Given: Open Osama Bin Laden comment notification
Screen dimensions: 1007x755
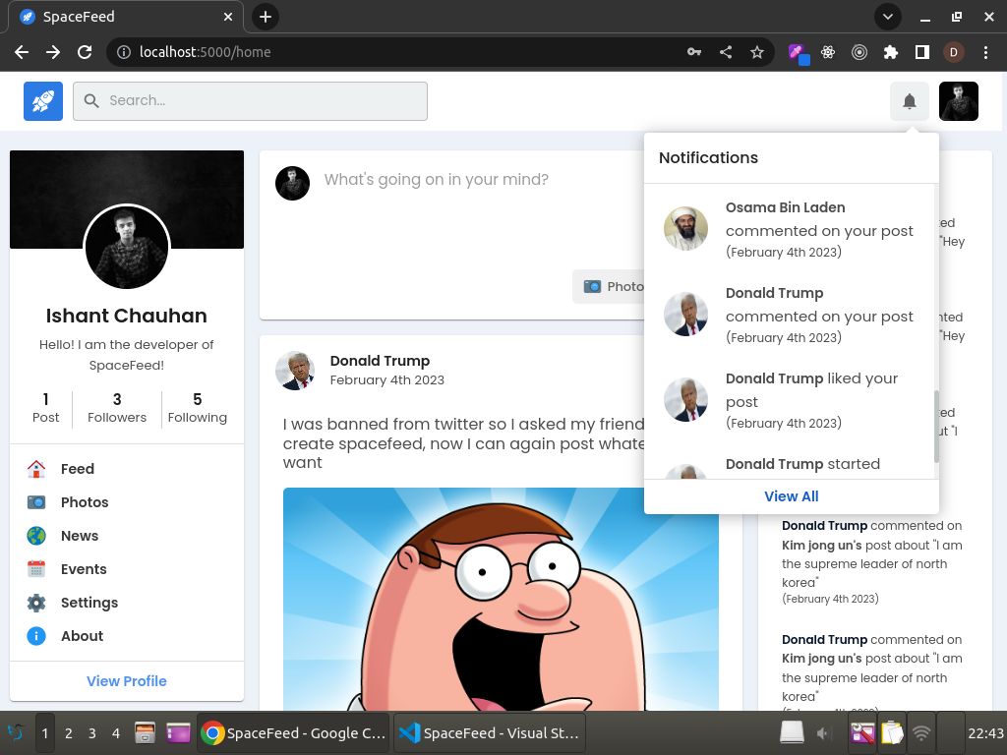Looking at the screenshot, I should (x=790, y=229).
